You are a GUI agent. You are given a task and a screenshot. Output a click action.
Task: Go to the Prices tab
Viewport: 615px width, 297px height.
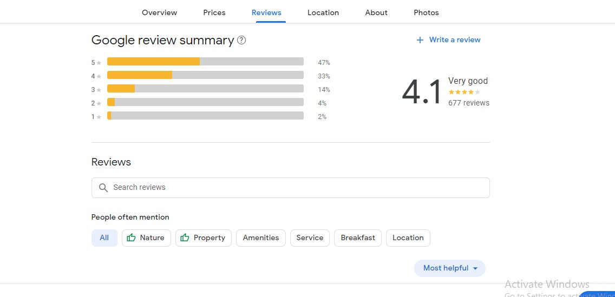coord(214,12)
